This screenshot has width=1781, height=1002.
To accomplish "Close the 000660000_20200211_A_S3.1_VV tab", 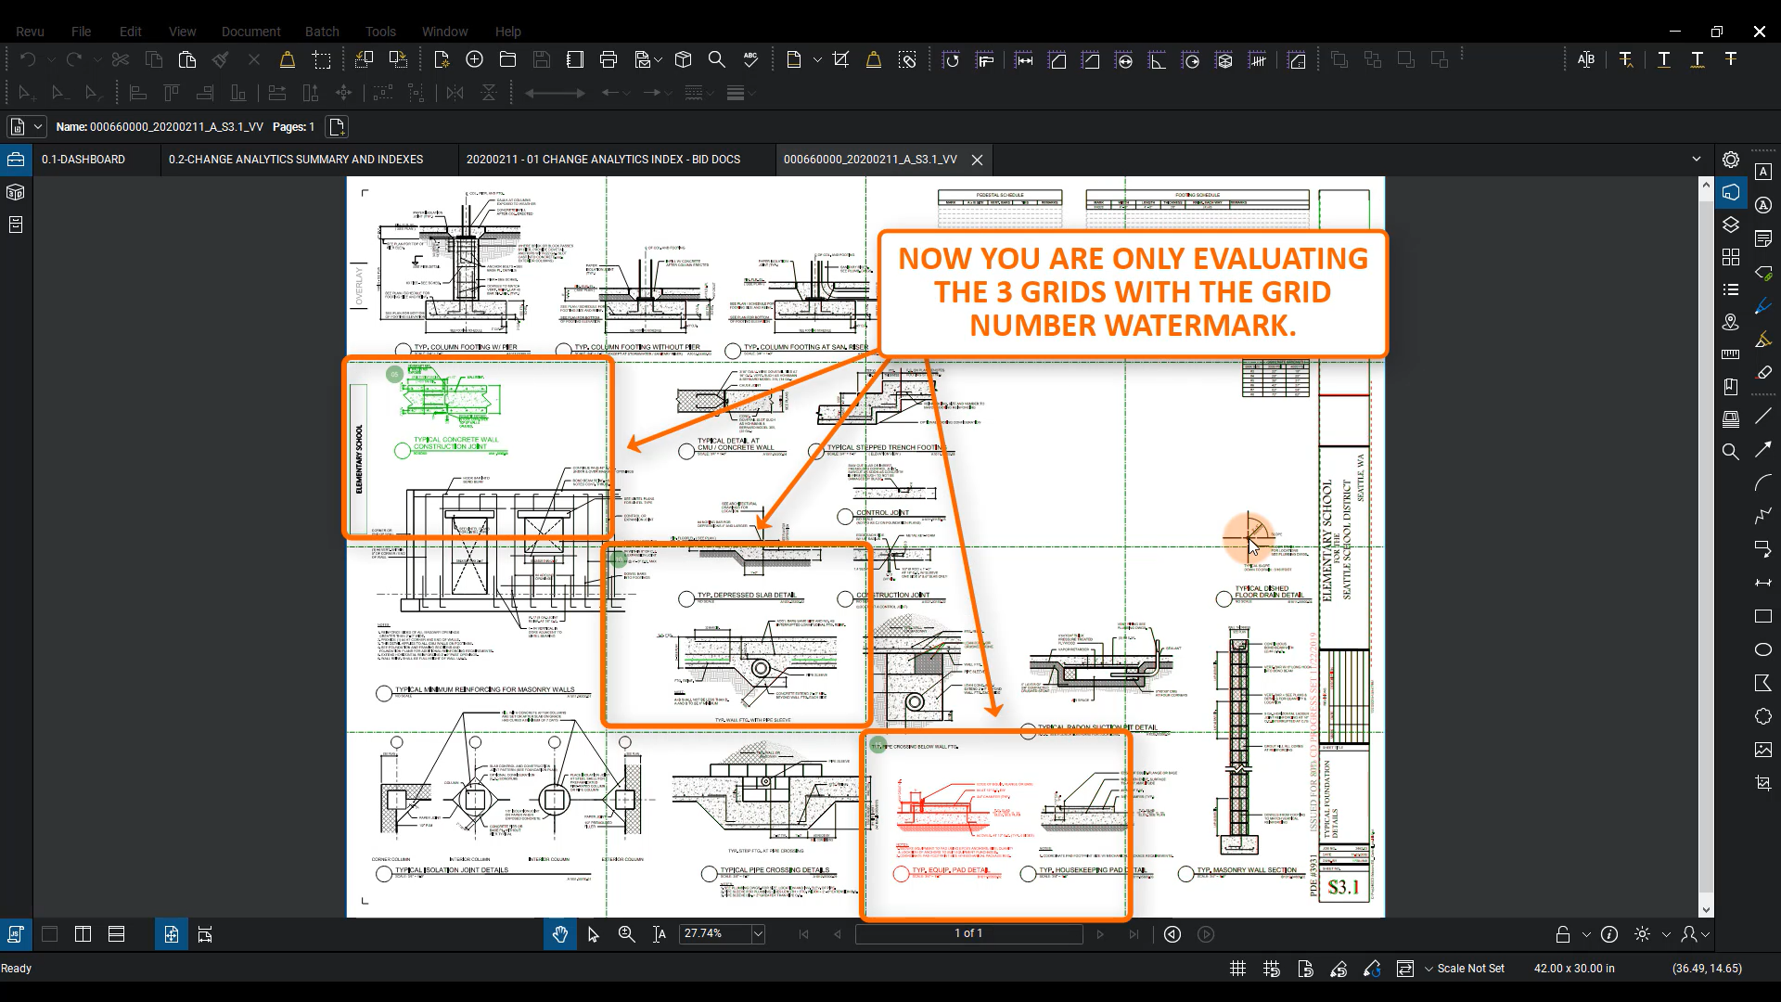I will (x=977, y=161).
